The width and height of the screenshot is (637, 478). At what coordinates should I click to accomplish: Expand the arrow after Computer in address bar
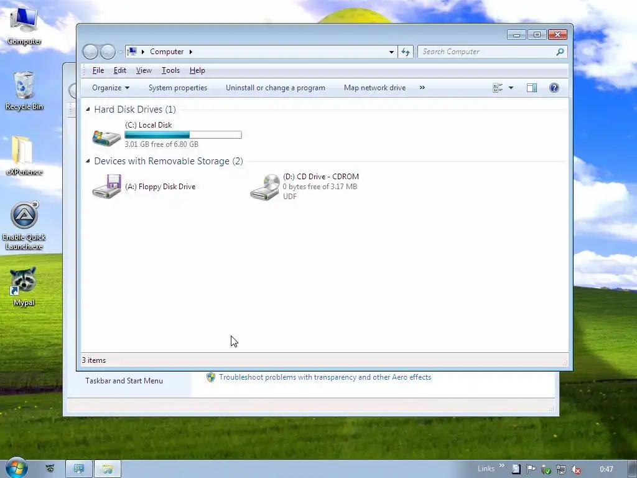[x=190, y=52]
